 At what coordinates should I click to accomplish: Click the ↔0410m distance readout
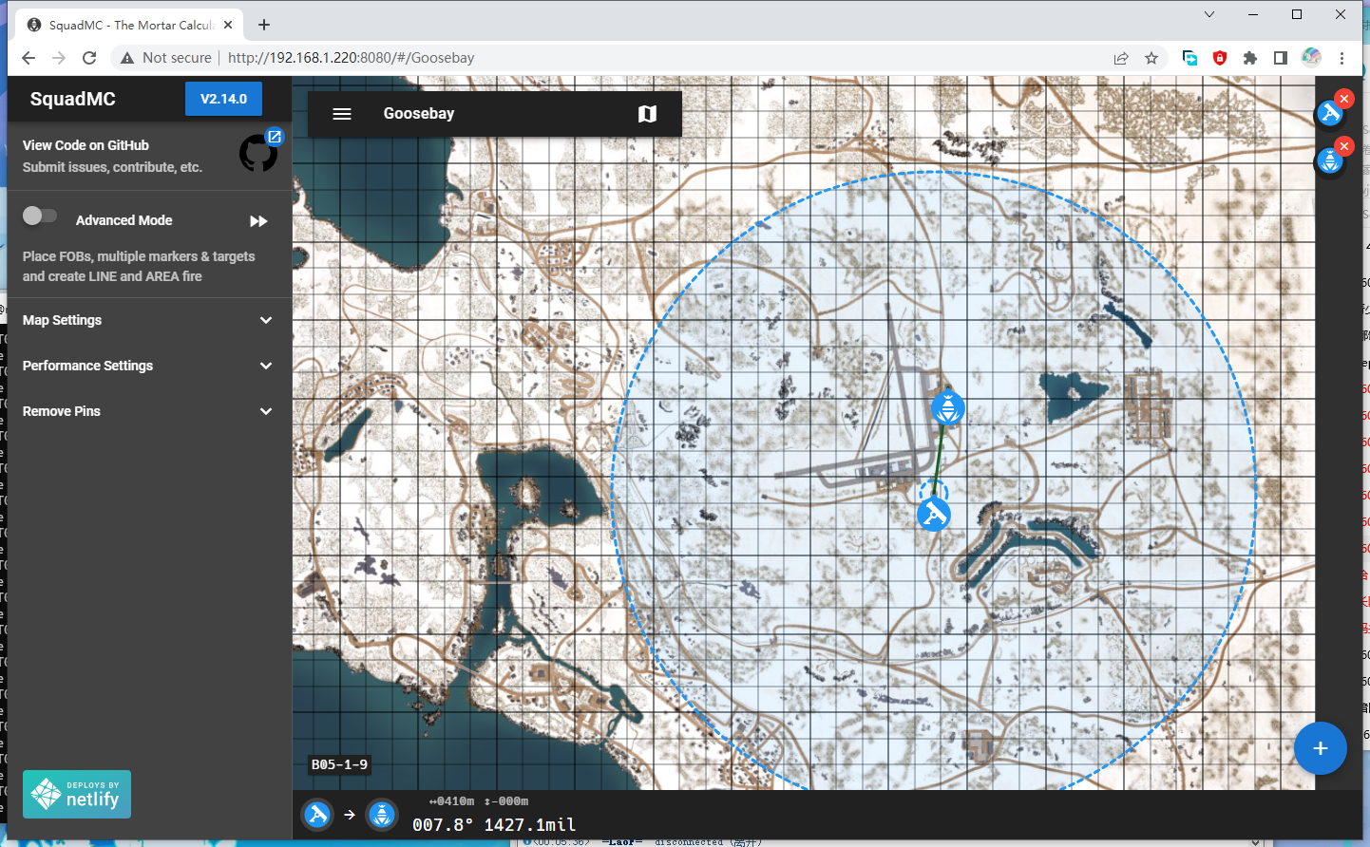pyautogui.click(x=451, y=801)
